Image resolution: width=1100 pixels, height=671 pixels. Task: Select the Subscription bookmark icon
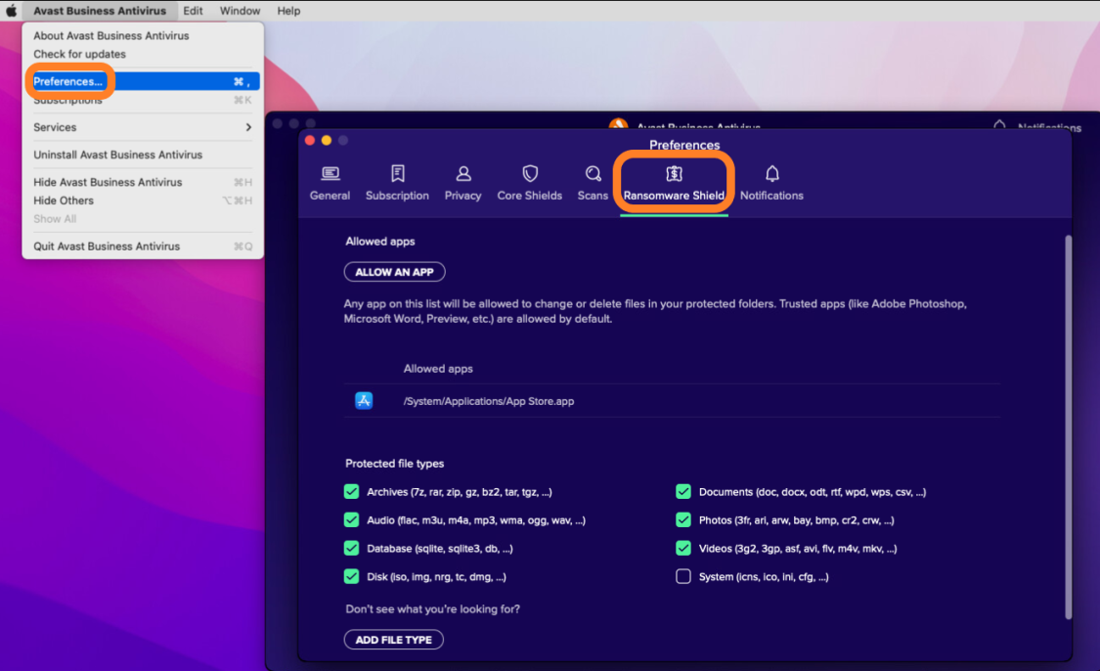coord(398,173)
